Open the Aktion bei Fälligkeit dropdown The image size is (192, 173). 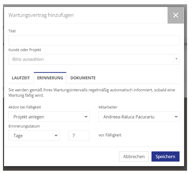[x=49, y=117]
